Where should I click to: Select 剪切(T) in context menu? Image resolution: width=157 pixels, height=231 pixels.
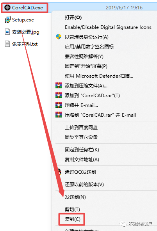tap(72, 209)
